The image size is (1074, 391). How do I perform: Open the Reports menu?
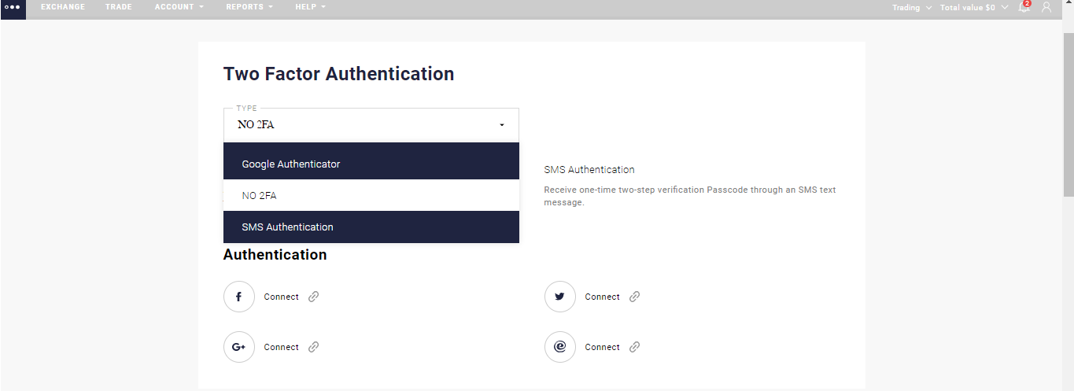[249, 7]
